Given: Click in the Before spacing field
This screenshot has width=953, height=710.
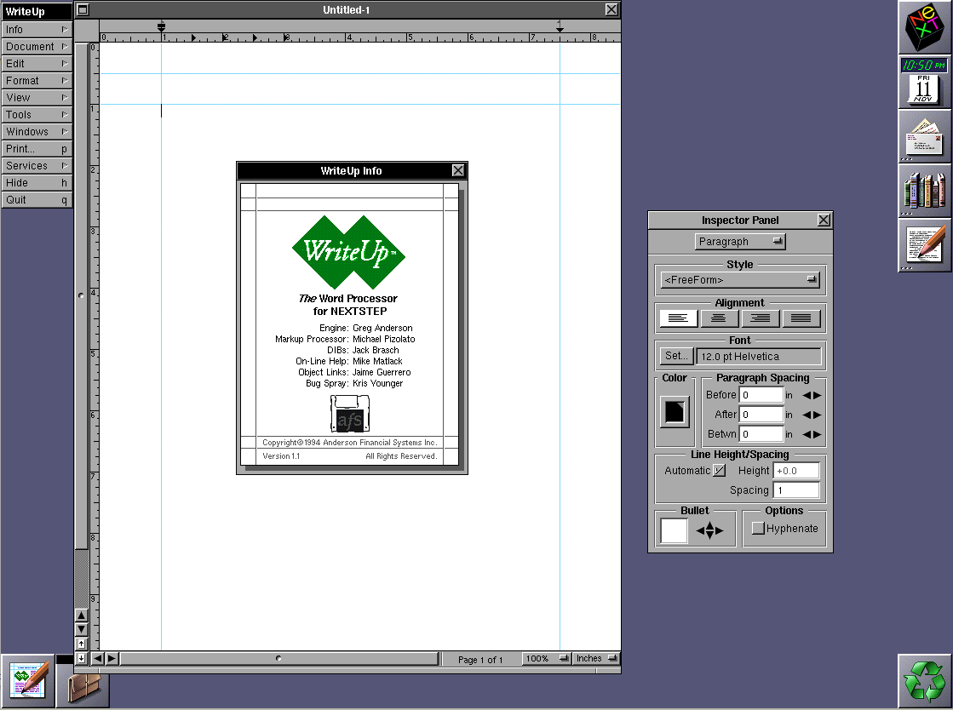Looking at the screenshot, I should click(761, 395).
